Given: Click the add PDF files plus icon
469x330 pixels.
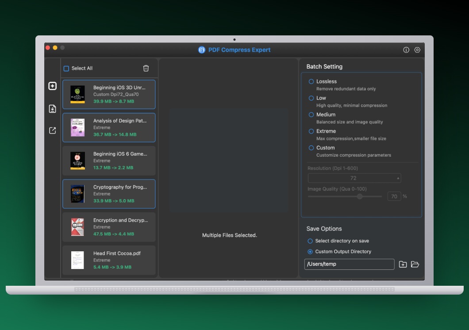Looking at the screenshot, I should click(x=52, y=86).
